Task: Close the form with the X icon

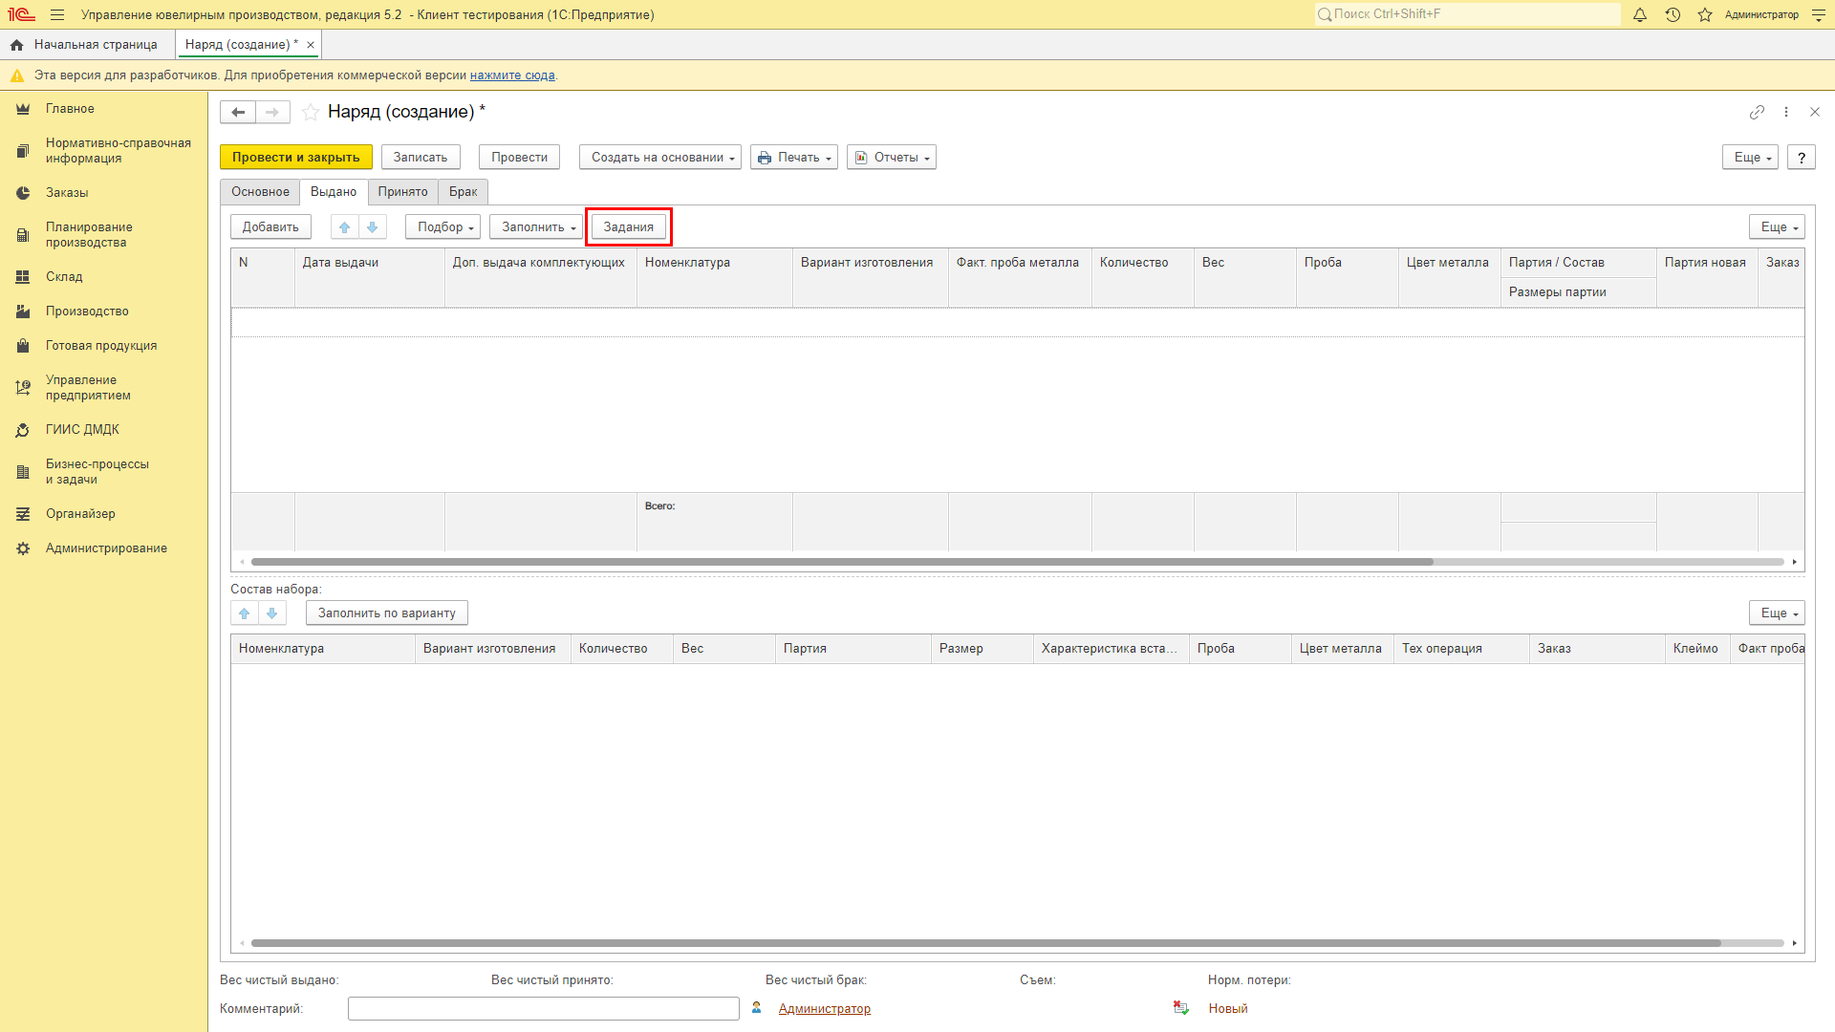Action: pos(1815,112)
